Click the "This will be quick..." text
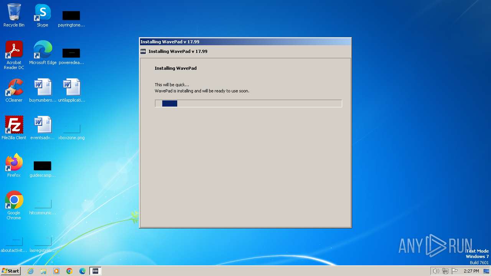 (172, 85)
